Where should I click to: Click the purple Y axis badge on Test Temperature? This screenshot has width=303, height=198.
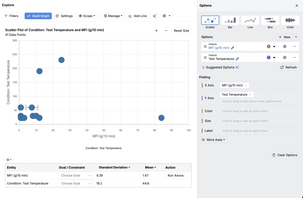click(x=269, y=58)
